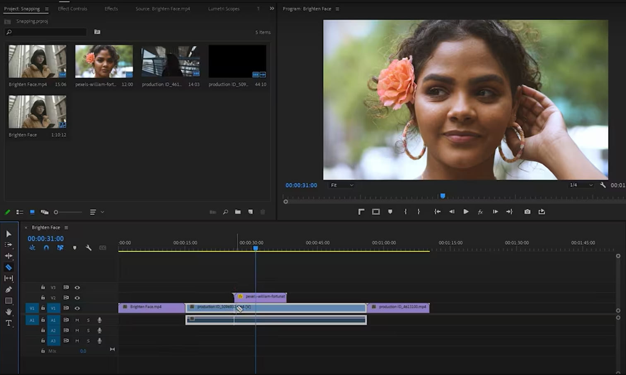Enable voice-over record on A1

click(99, 320)
